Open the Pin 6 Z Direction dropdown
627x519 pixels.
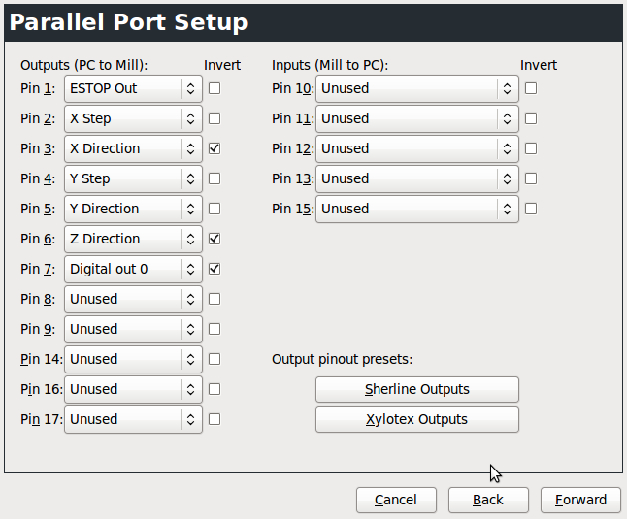click(133, 239)
